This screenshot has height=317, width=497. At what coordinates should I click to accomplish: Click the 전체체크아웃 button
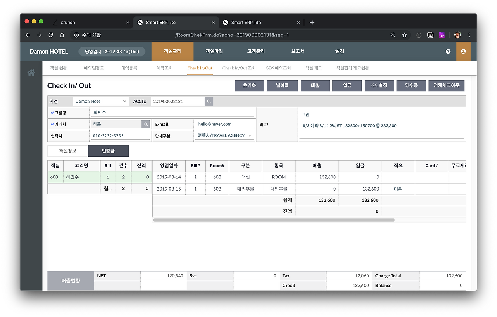(446, 85)
